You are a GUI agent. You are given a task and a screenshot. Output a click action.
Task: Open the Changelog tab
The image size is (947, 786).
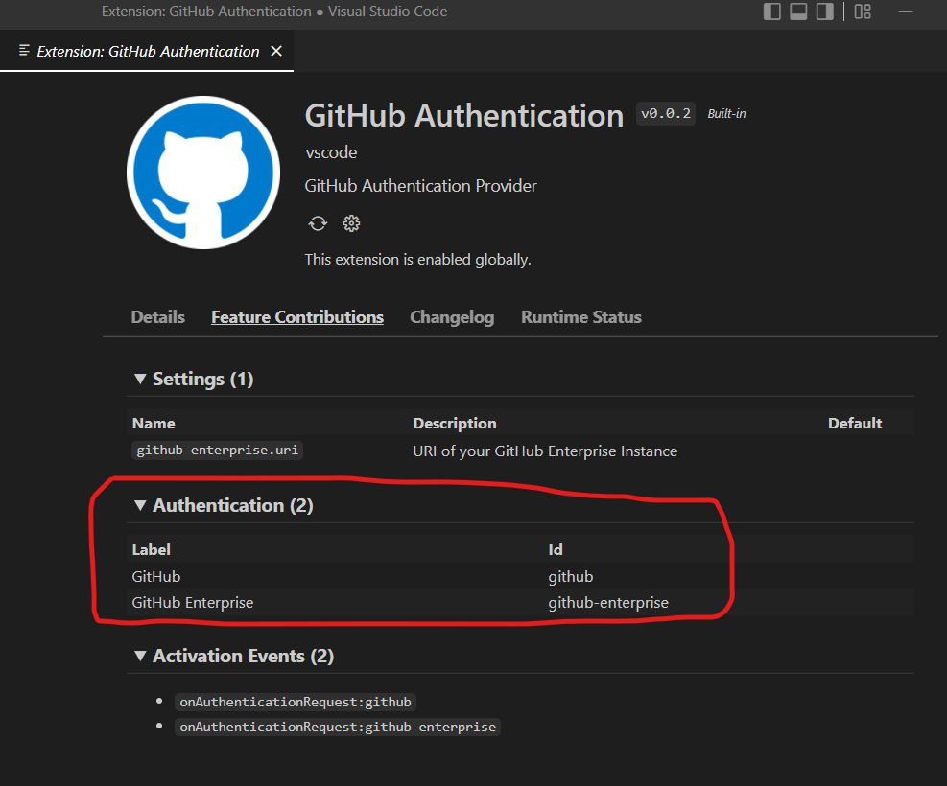452,316
